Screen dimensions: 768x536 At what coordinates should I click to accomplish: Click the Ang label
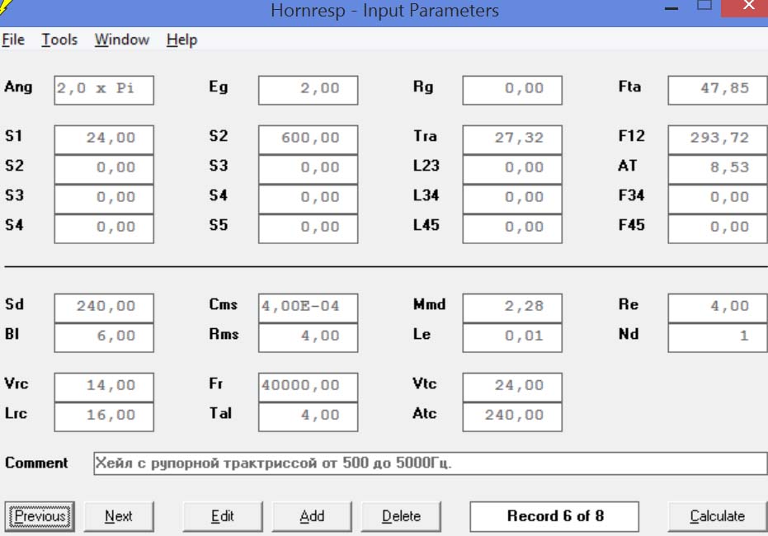(18, 87)
